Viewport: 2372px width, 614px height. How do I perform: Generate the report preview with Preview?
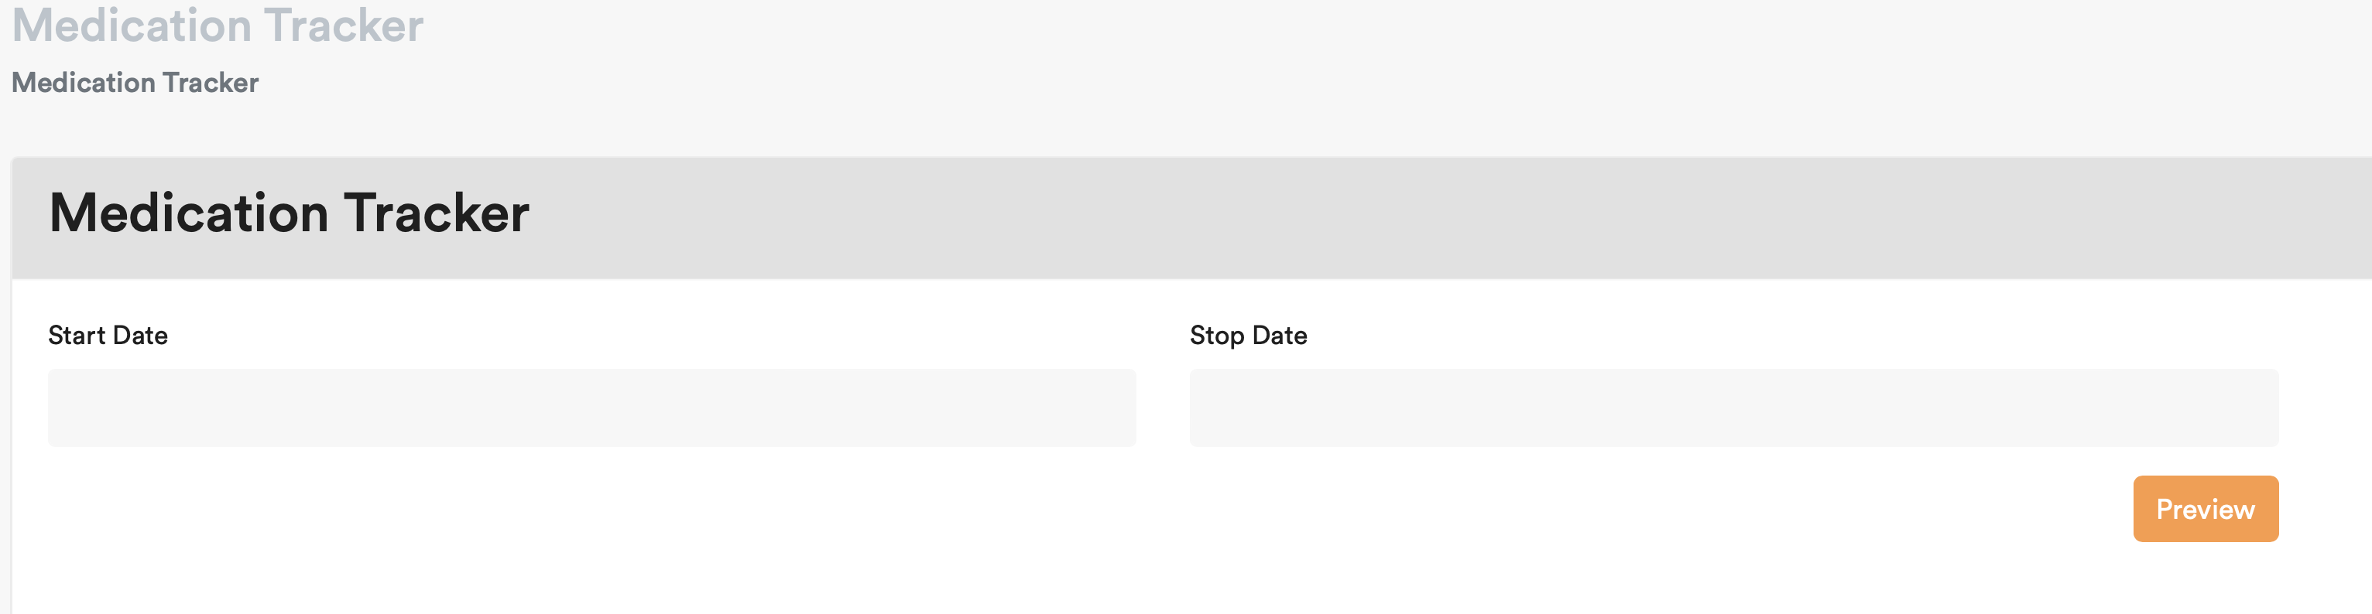pyautogui.click(x=2205, y=509)
